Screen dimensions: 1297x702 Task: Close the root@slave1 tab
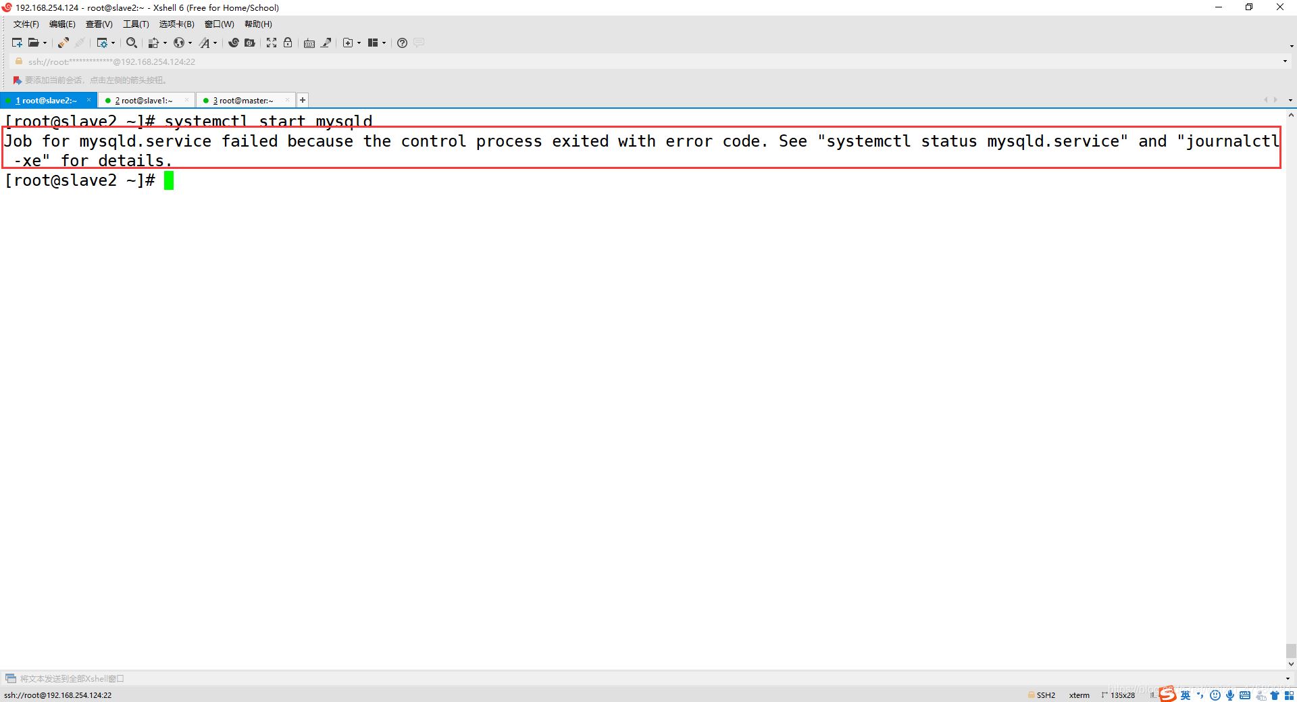point(187,100)
